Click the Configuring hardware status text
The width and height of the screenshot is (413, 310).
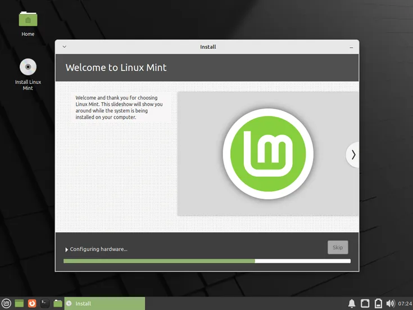click(x=98, y=249)
